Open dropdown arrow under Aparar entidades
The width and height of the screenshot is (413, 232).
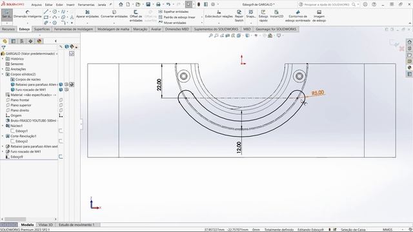click(x=88, y=23)
